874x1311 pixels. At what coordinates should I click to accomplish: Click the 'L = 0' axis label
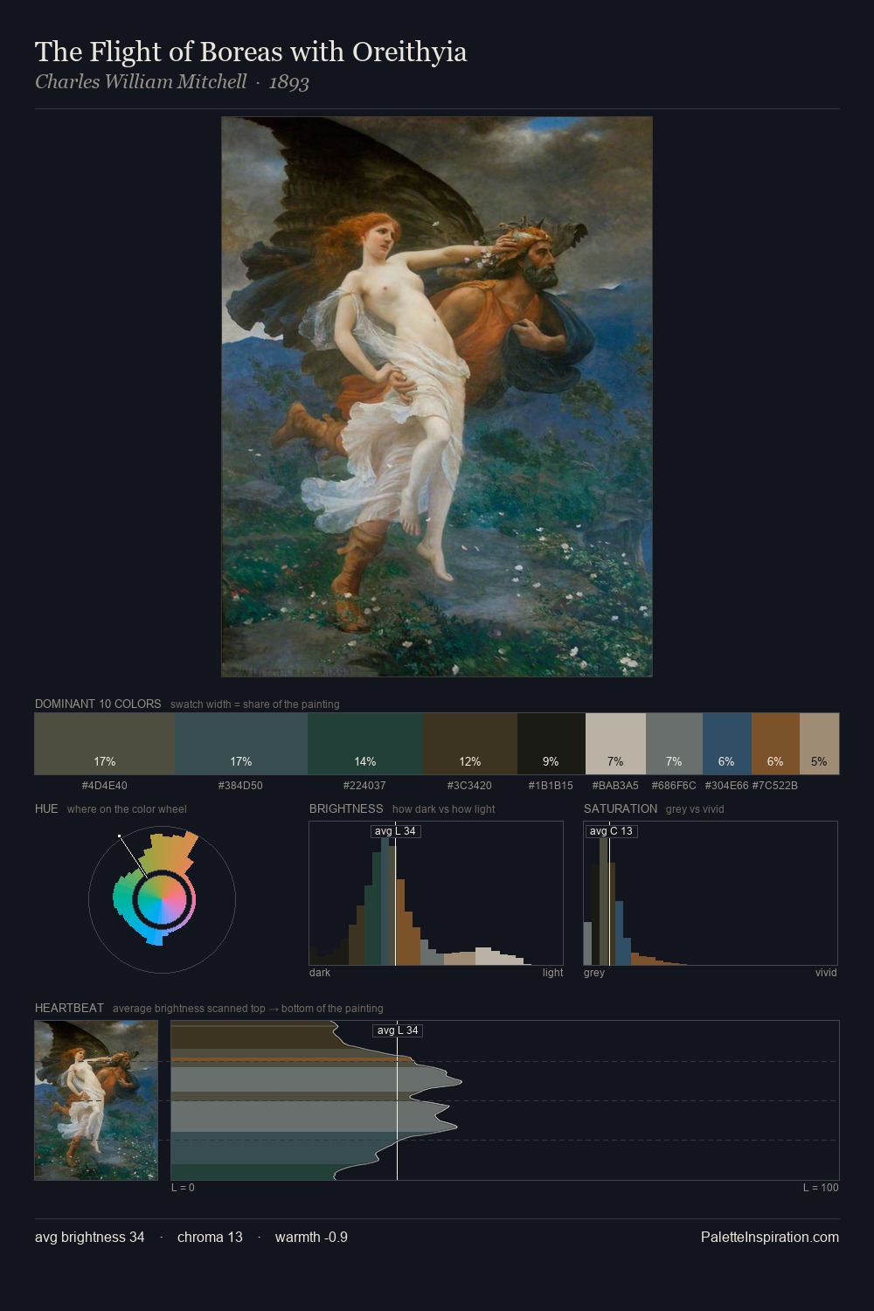click(183, 1188)
